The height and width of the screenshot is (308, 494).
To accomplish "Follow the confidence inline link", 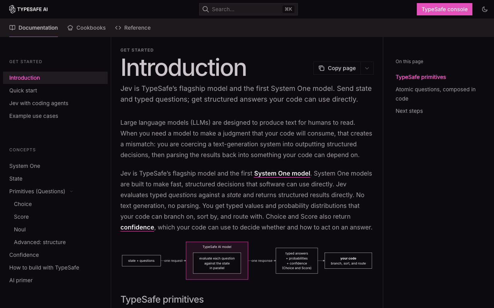I will tap(137, 227).
